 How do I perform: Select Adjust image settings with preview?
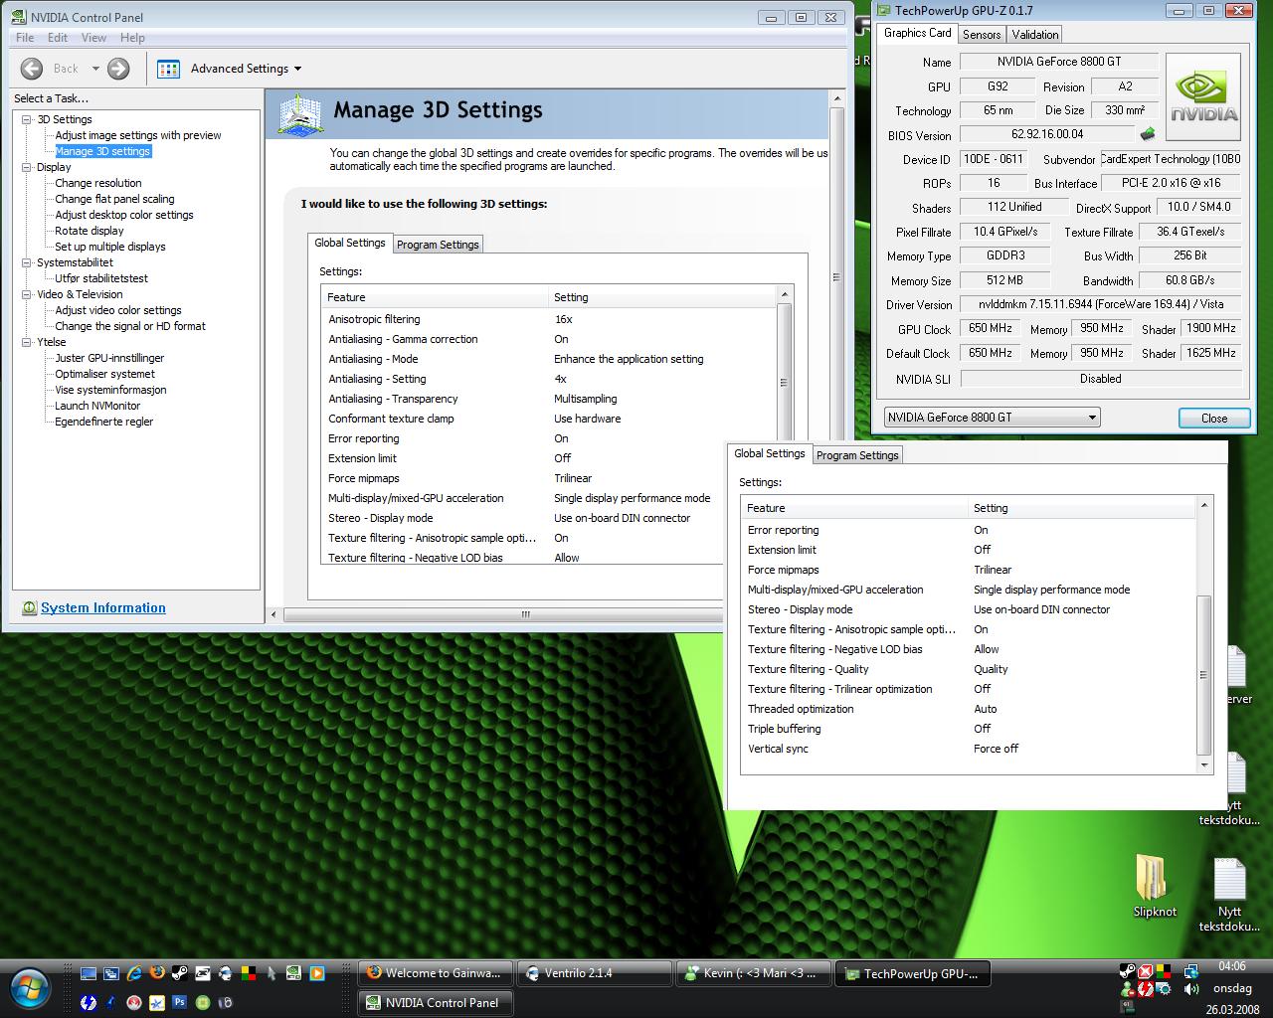point(138,135)
